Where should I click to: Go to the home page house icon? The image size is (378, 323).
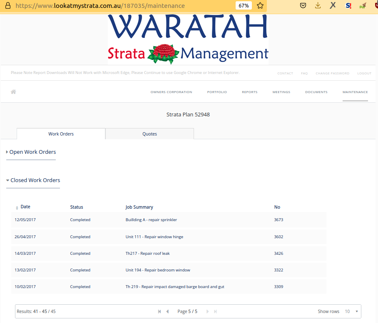(13, 92)
